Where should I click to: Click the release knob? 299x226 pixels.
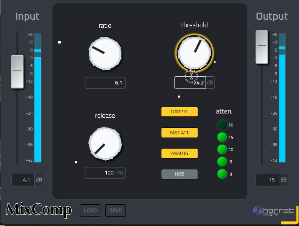click(x=105, y=144)
